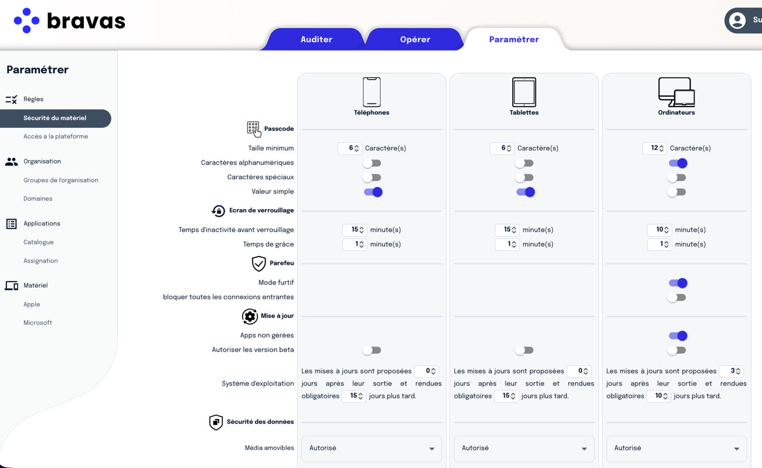Click the Parefeu shield icon

[x=258, y=264]
